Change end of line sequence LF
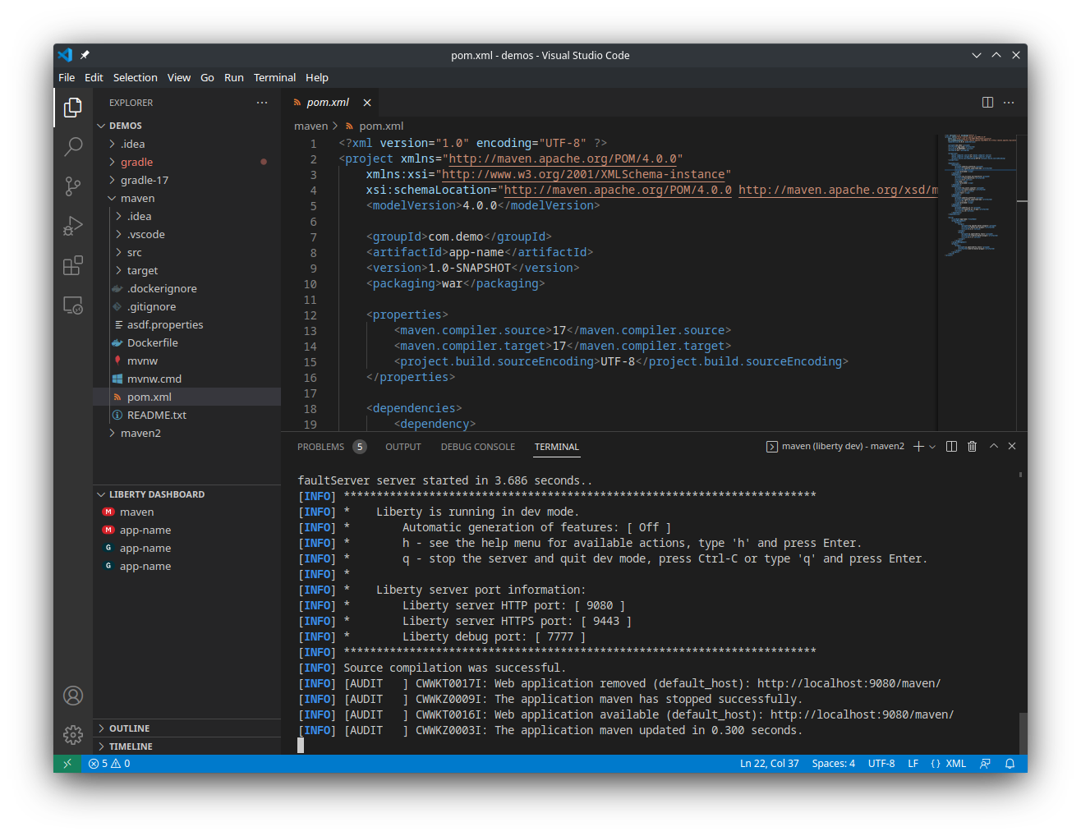Image resolution: width=1081 pixels, height=836 pixels. pyautogui.click(x=913, y=764)
